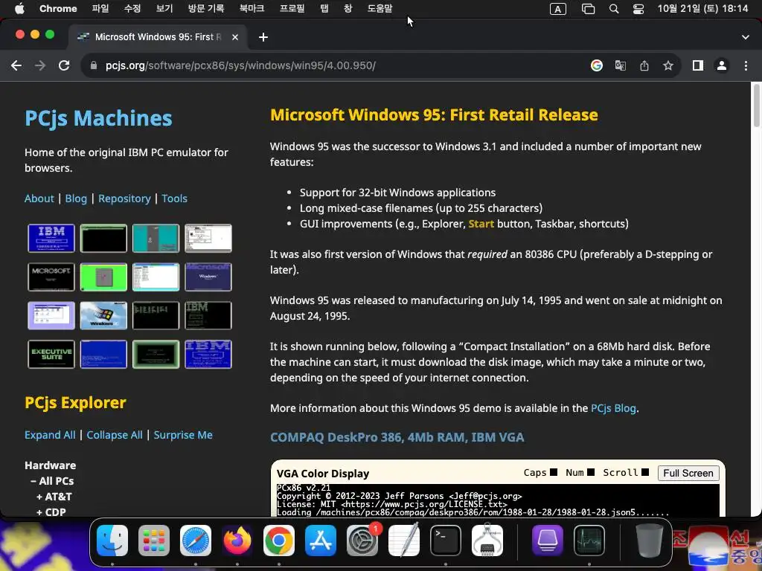Open the Apple menu
762x571 pixels.
coord(19,8)
